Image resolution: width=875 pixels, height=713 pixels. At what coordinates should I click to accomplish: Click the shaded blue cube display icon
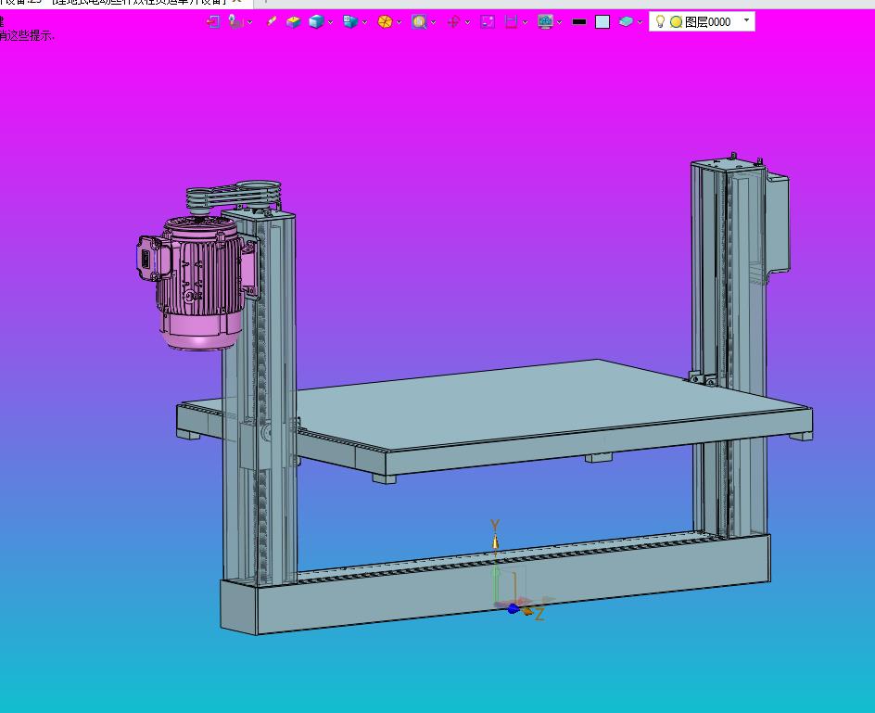click(x=316, y=21)
